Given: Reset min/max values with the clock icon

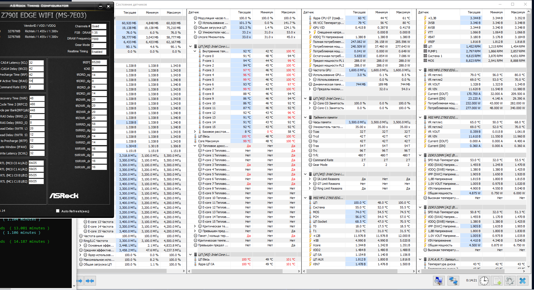Looking at the screenshot, I should tap(484, 281).
